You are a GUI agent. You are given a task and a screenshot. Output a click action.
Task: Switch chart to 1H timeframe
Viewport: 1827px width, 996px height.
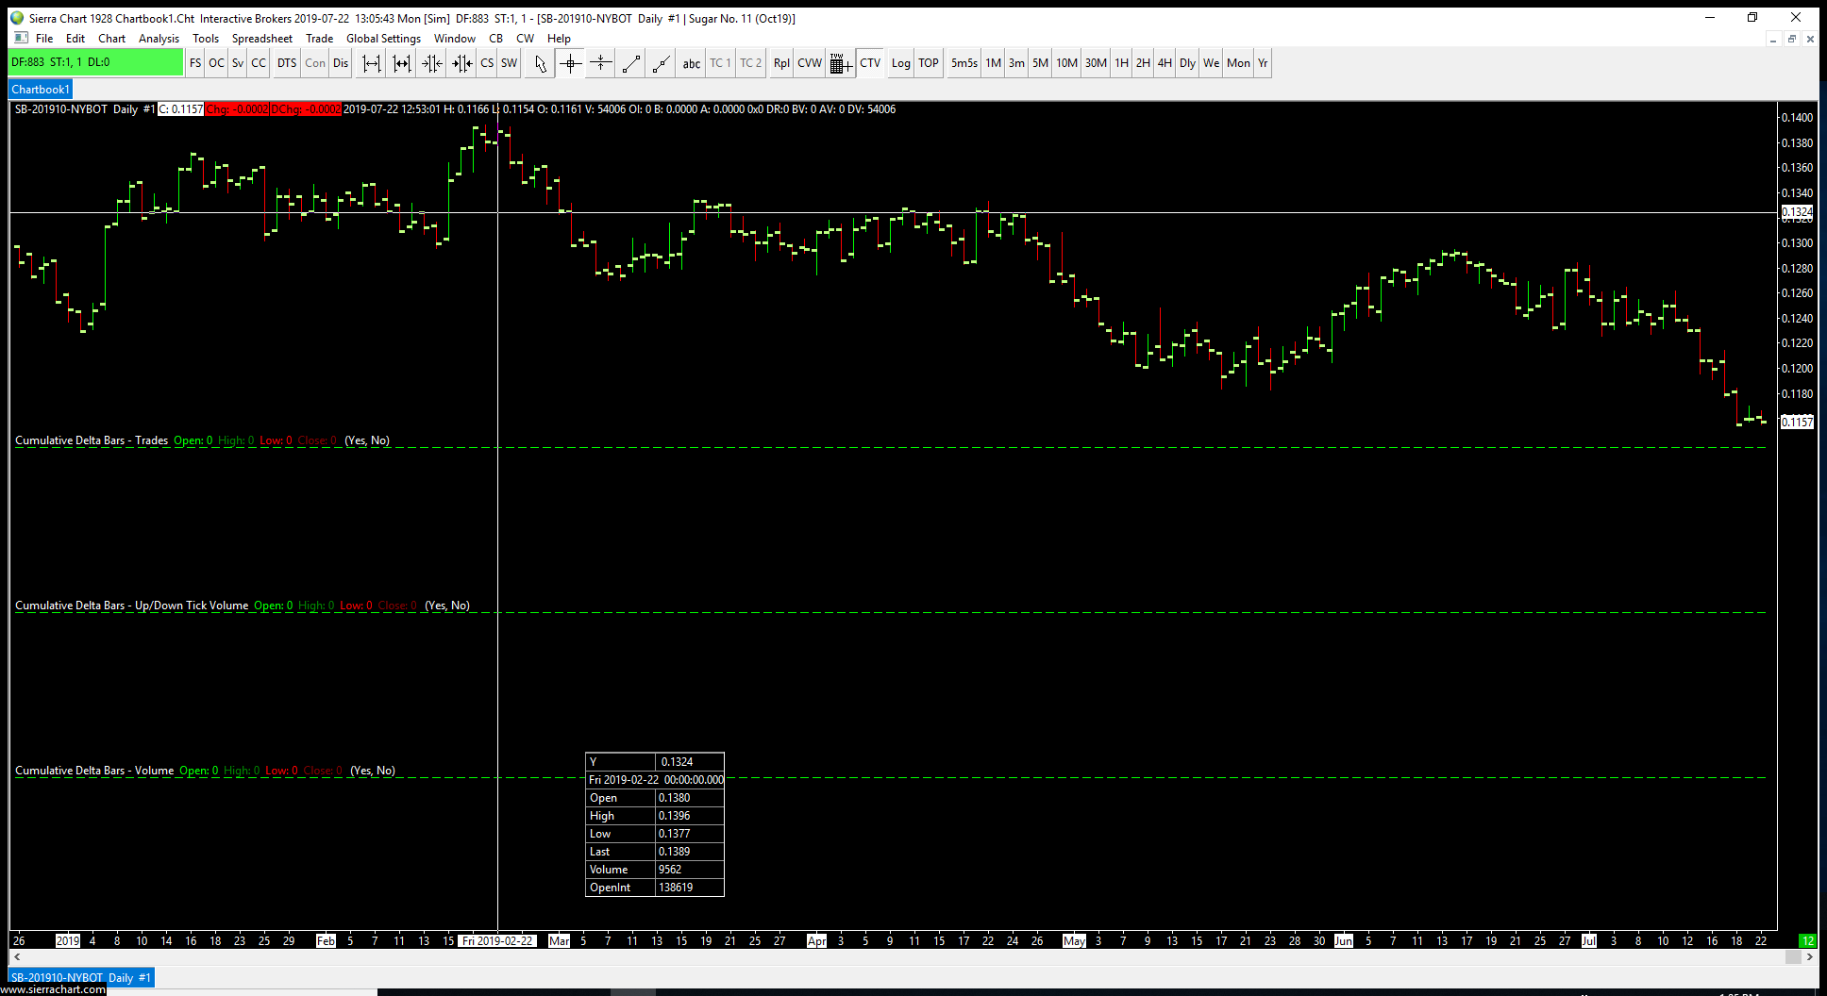click(x=1121, y=63)
